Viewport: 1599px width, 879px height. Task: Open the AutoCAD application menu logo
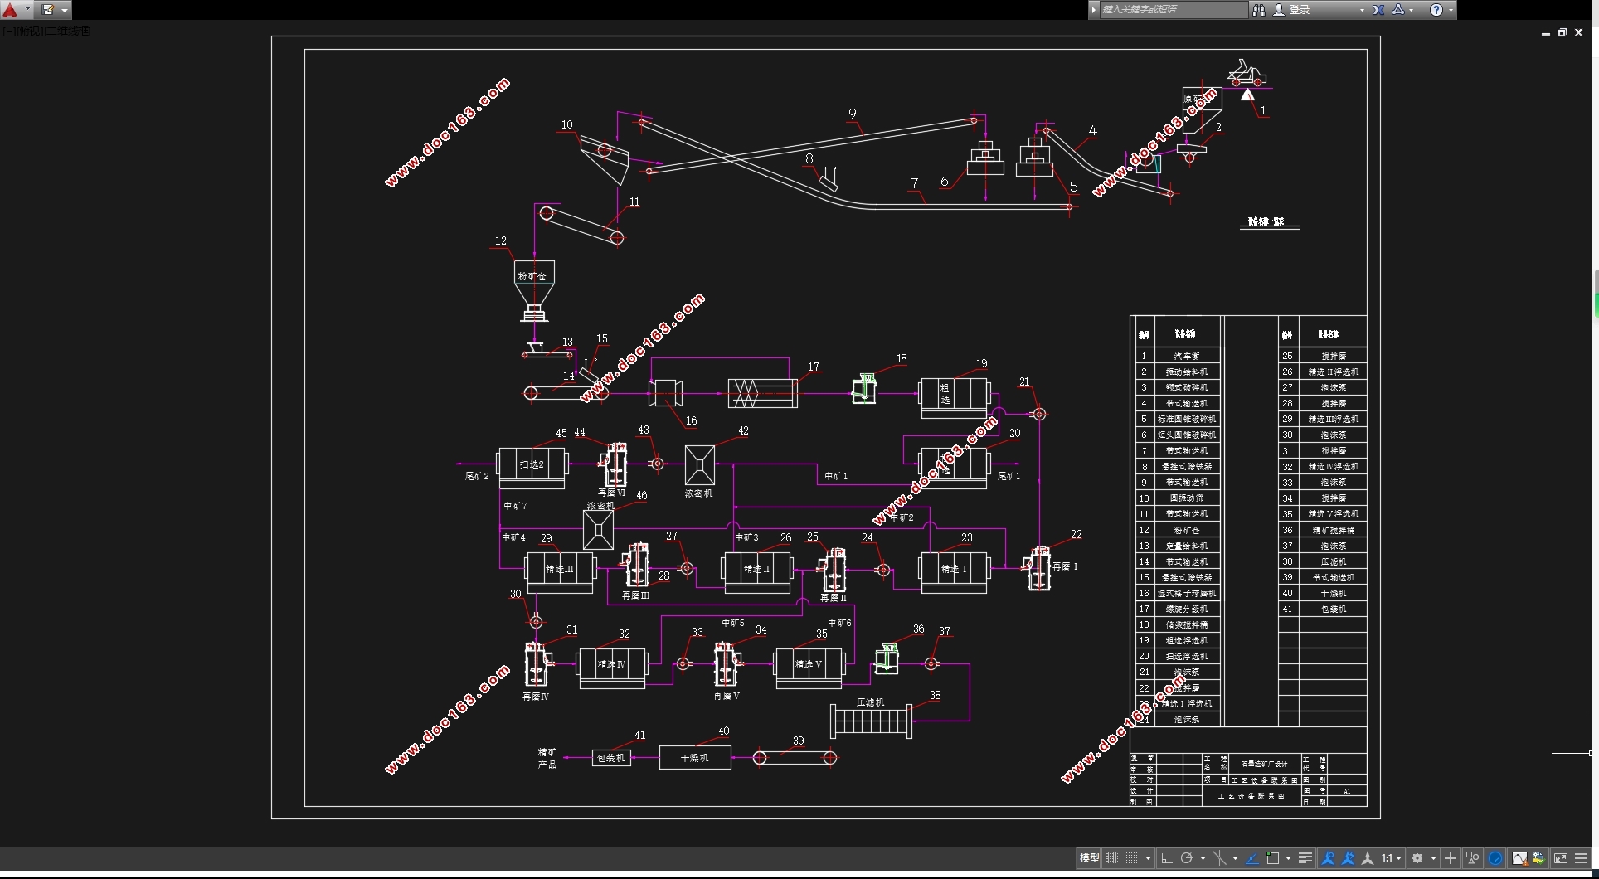click(x=10, y=10)
